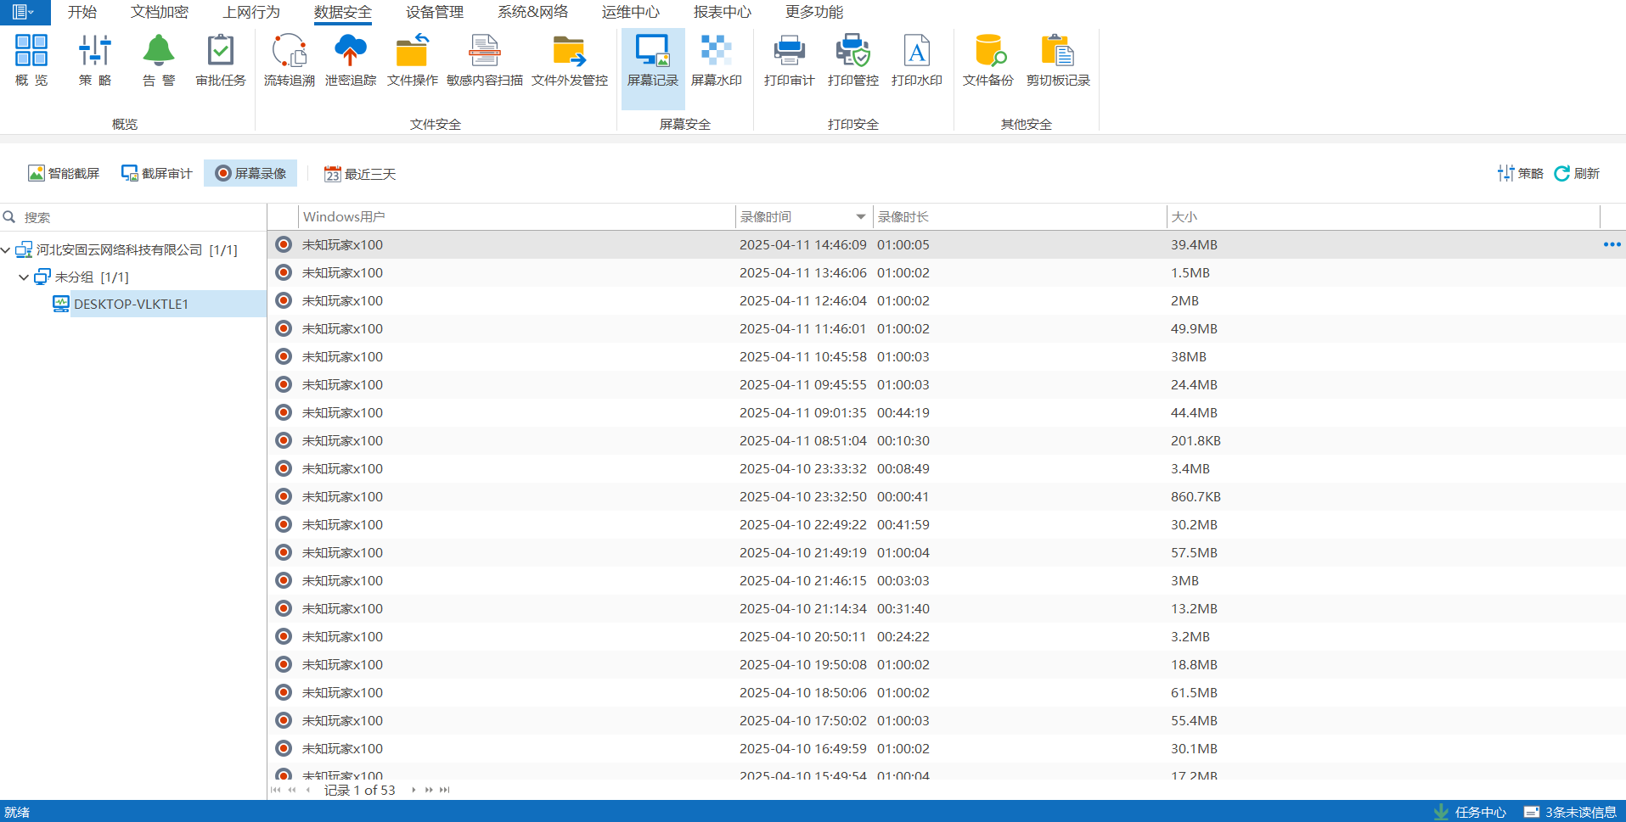
Task: Click the 策略 policy button near refresh
Action: (1521, 173)
